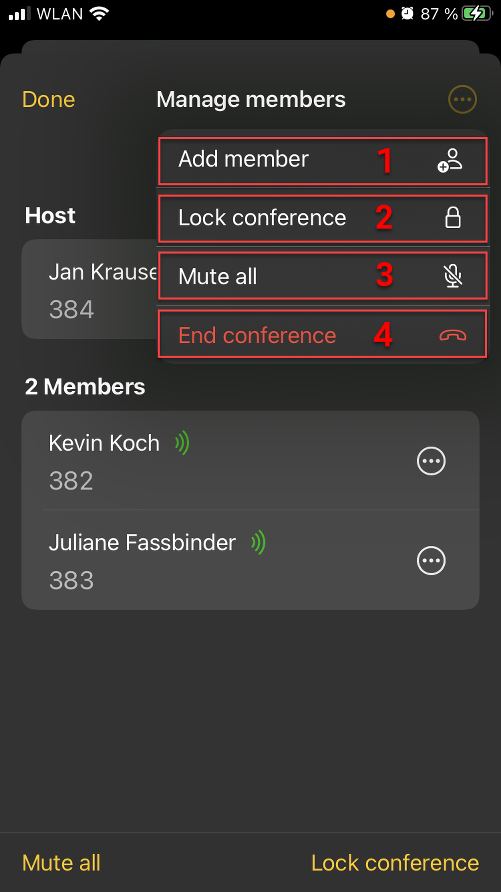Viewport: 501px width, 892px height.
Task: Collapse the top-right ellipsis menu button
Action: tap(462, 99)
